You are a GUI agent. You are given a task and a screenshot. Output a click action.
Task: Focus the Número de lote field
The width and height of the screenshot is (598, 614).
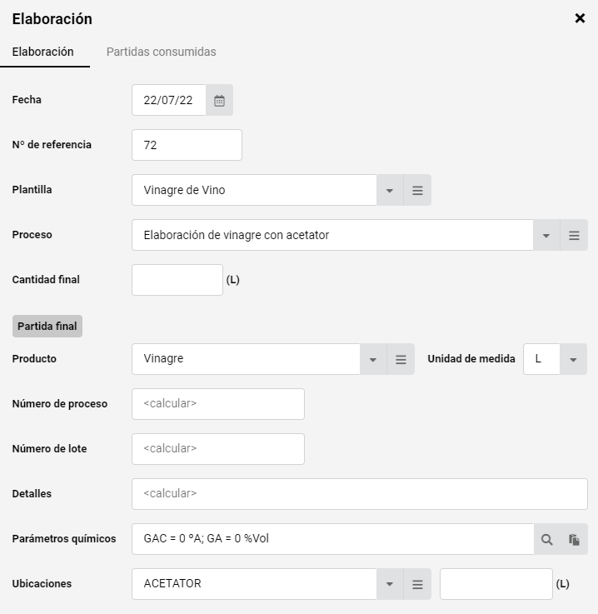(x=218, y=449)
